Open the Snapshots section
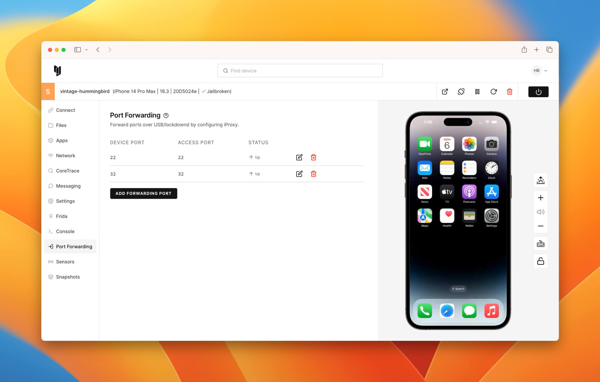Image resolution: width=600 pixels, height=382 pixels. click(x=70, y=277)
